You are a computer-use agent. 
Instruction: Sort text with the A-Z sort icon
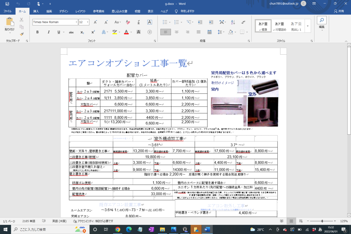tap(233, 22)
